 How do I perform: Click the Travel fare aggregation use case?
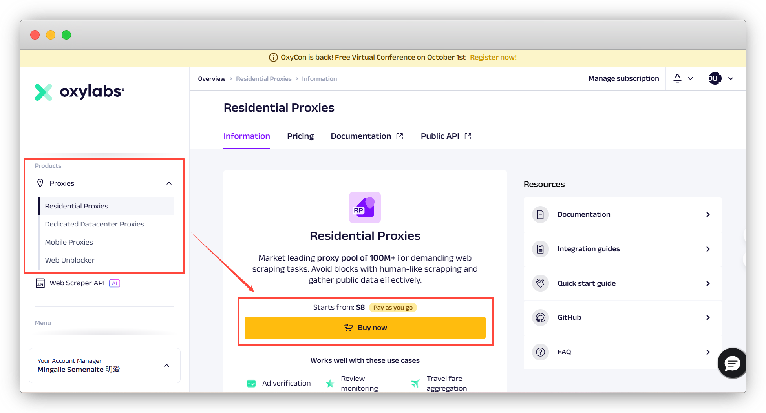point(439,383)
